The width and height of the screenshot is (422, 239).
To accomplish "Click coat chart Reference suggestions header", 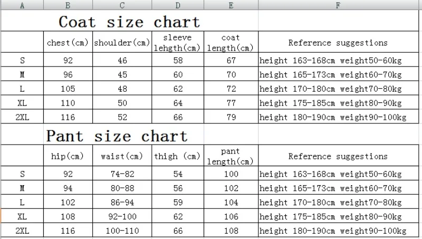I will point(338,43).
